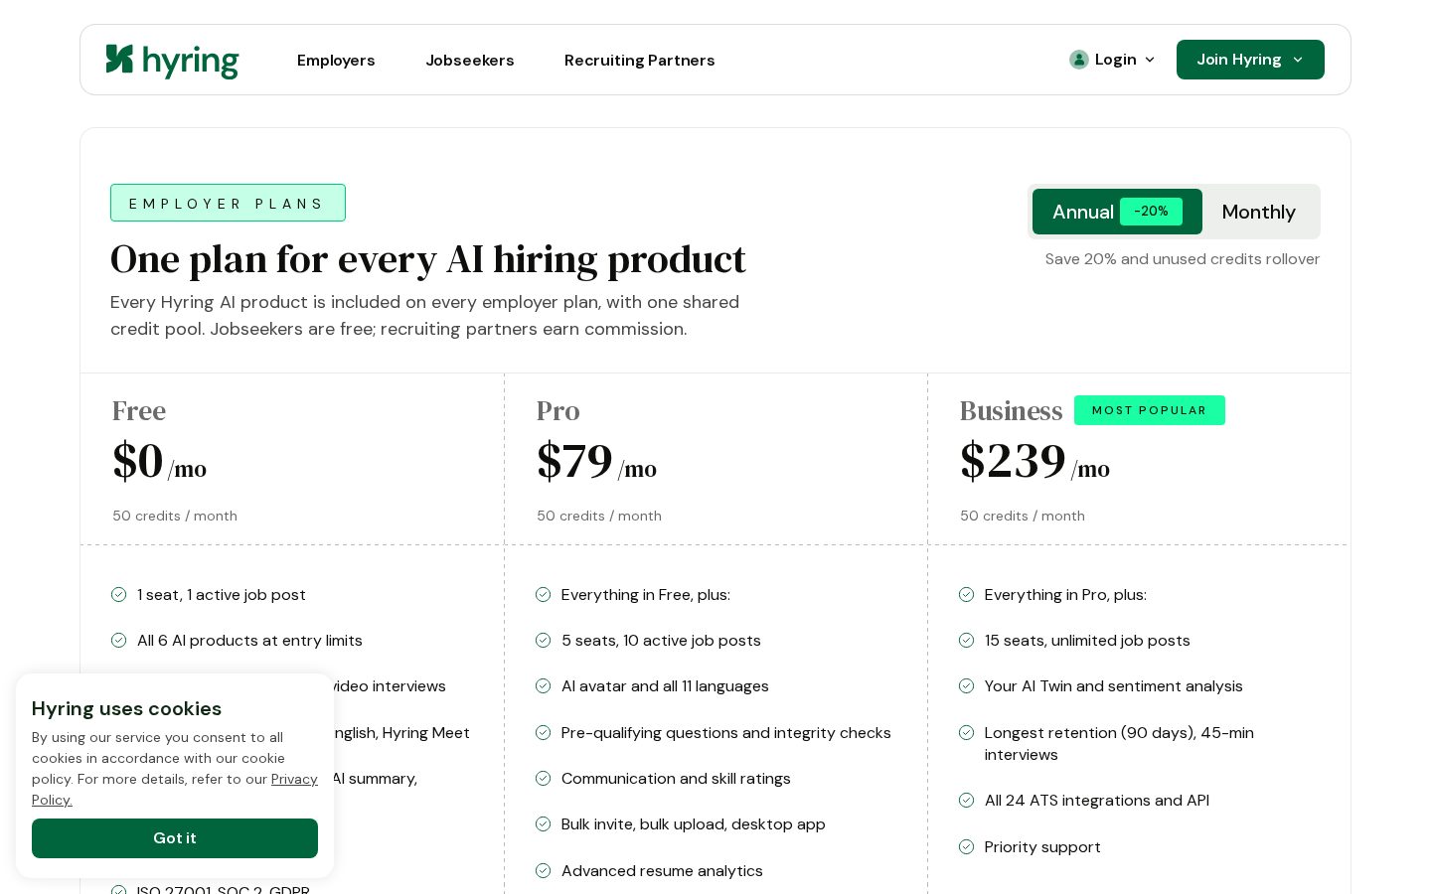
Task: Click checkmark icon beside 'Advanced resume analytics'
Action: tap(543, 871)
